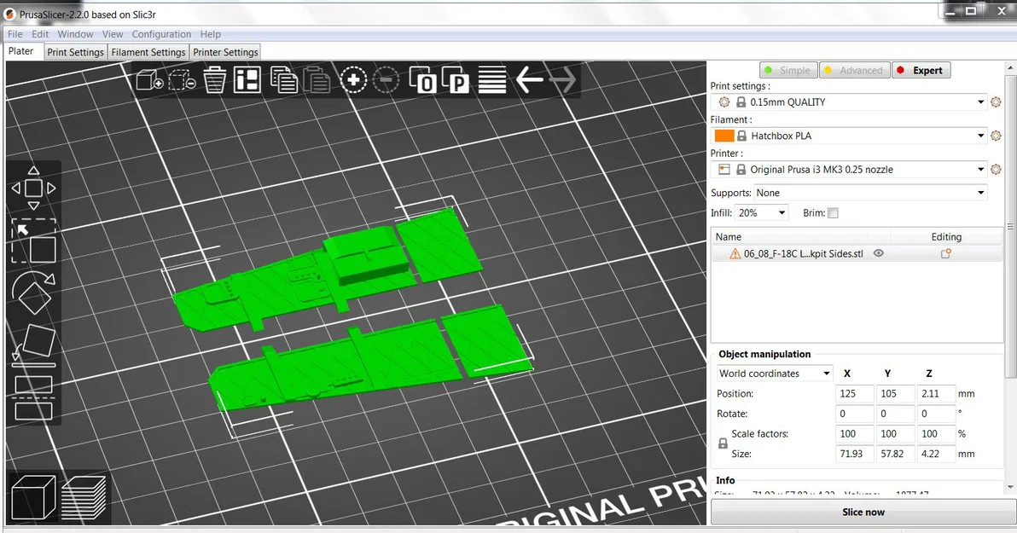Switch to Advanced mode
The width and height of the screenshot is (1017, 533).
click(x=853, y=70)
